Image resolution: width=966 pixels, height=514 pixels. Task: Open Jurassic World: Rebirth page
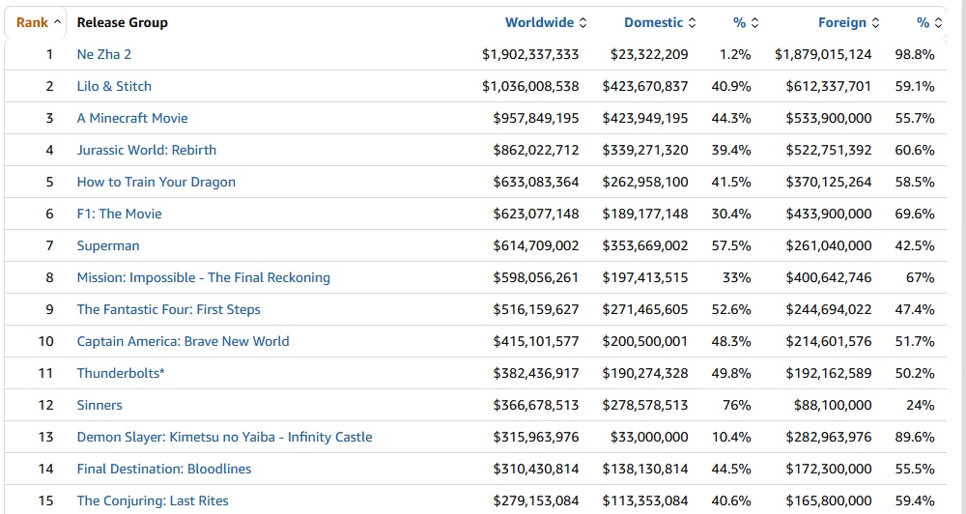(x=147, y=150)
